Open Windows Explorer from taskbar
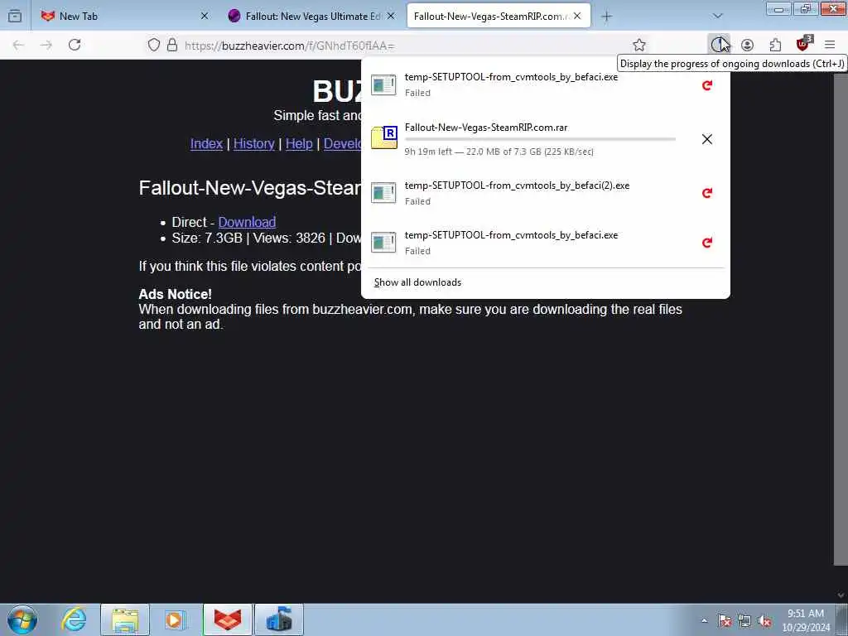This screenshot has width=848, height=636. pyautogui.click(x=125, y=619)
